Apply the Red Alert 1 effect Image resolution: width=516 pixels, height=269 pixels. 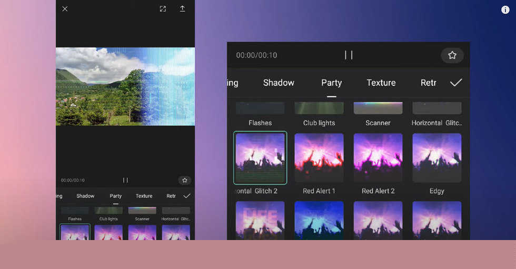point(319,158)
